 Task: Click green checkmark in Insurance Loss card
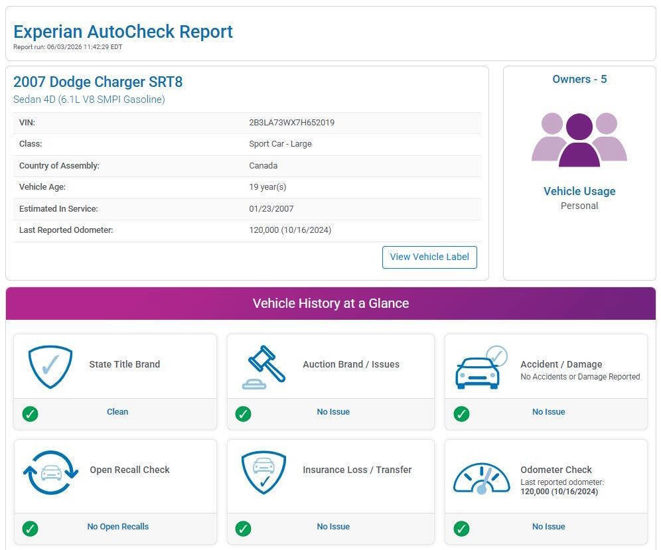click(244, 529)
